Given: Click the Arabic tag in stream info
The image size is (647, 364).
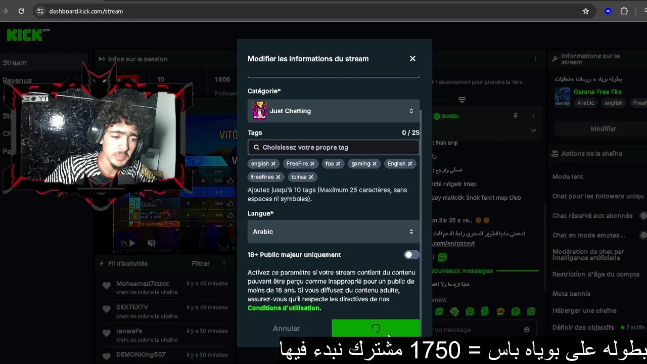Looking at the screenshot, I should coord(586,103).
